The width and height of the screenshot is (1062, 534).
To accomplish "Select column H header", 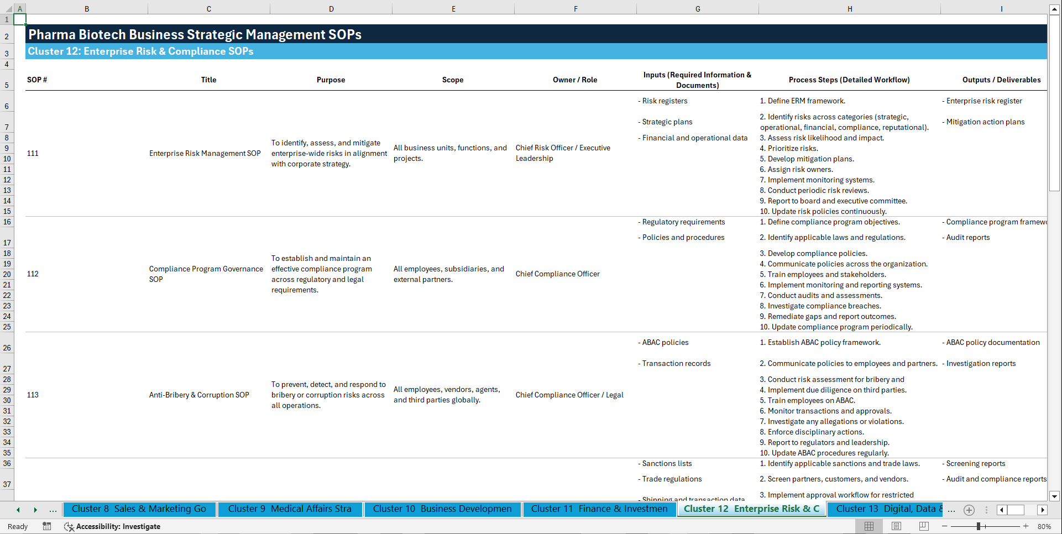I will 850,8.
